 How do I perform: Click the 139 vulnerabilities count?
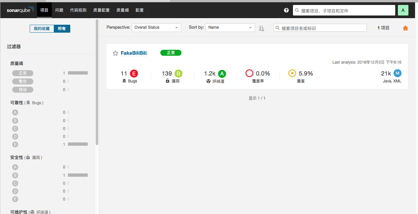pos(167,74)
